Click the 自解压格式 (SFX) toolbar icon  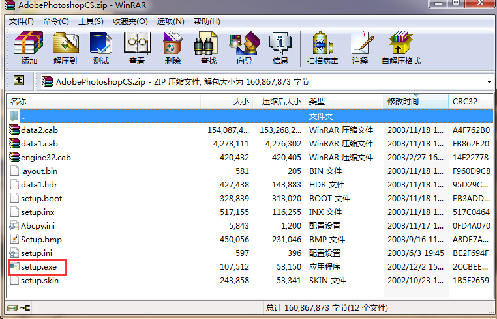[x=401, y=43]
